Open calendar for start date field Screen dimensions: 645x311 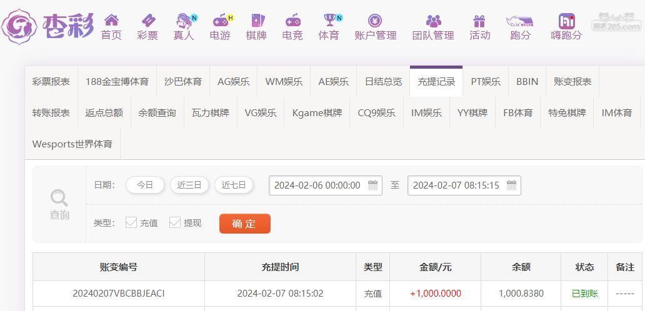click(x=372, y=185)
